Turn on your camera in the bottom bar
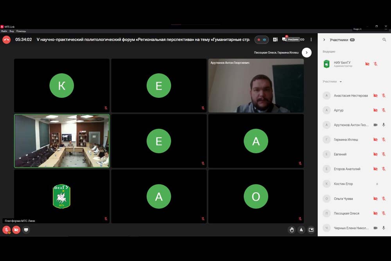391x261 pixels. tap(16, 230)
